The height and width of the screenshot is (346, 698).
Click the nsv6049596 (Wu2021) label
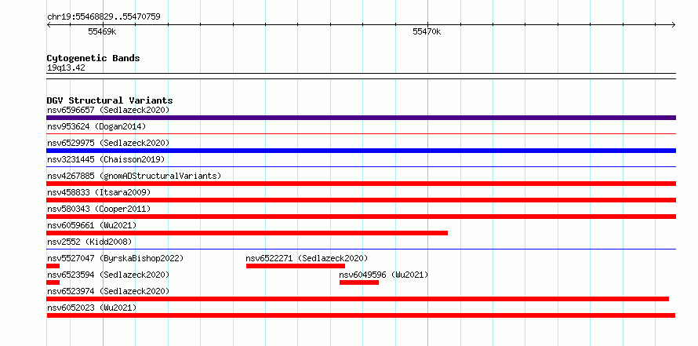384,275
